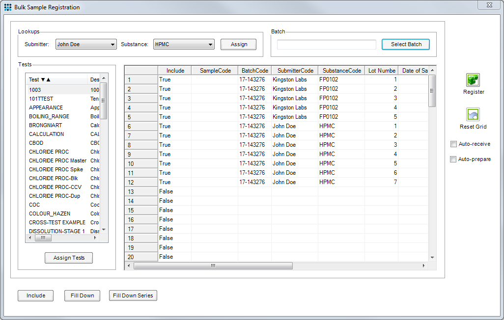Click the Register icon
504x320 pixels.
point(473,81)
